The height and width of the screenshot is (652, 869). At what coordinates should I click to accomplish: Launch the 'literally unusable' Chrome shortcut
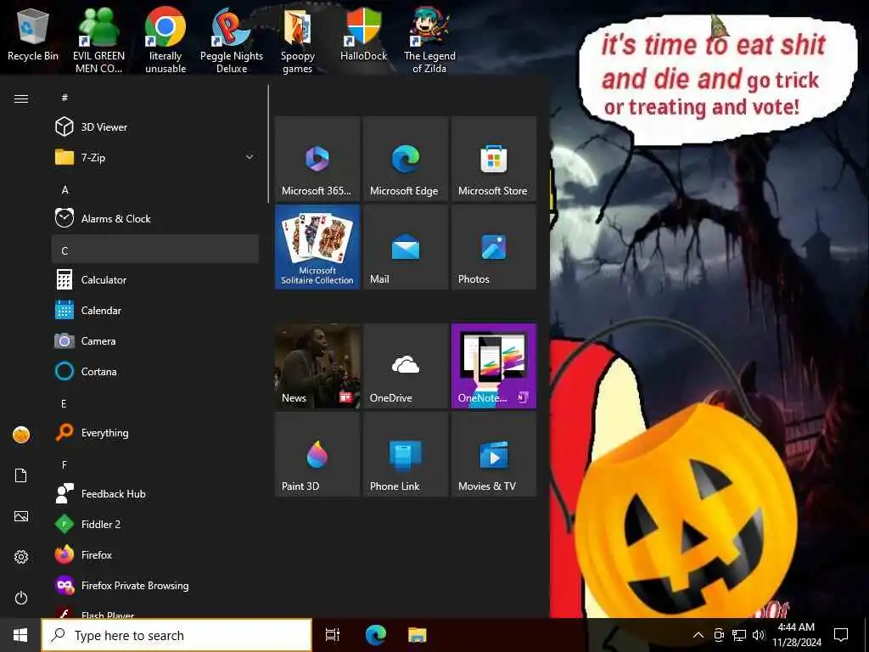[x=165, y=41]
